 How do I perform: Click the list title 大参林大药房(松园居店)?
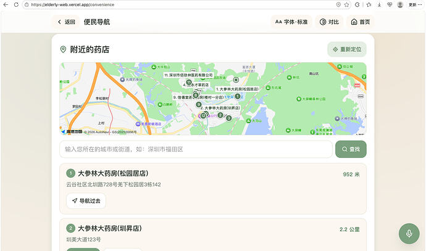coord(113,173)
